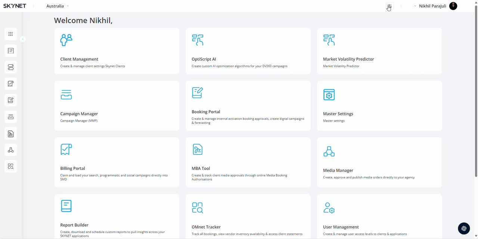Open Campaign Manager tray icon in sidebar
Viewport: 478px width, 239px height.
(10, 117)
